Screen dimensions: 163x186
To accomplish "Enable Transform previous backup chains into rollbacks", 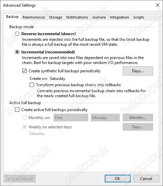I will (x=32, y=85).
